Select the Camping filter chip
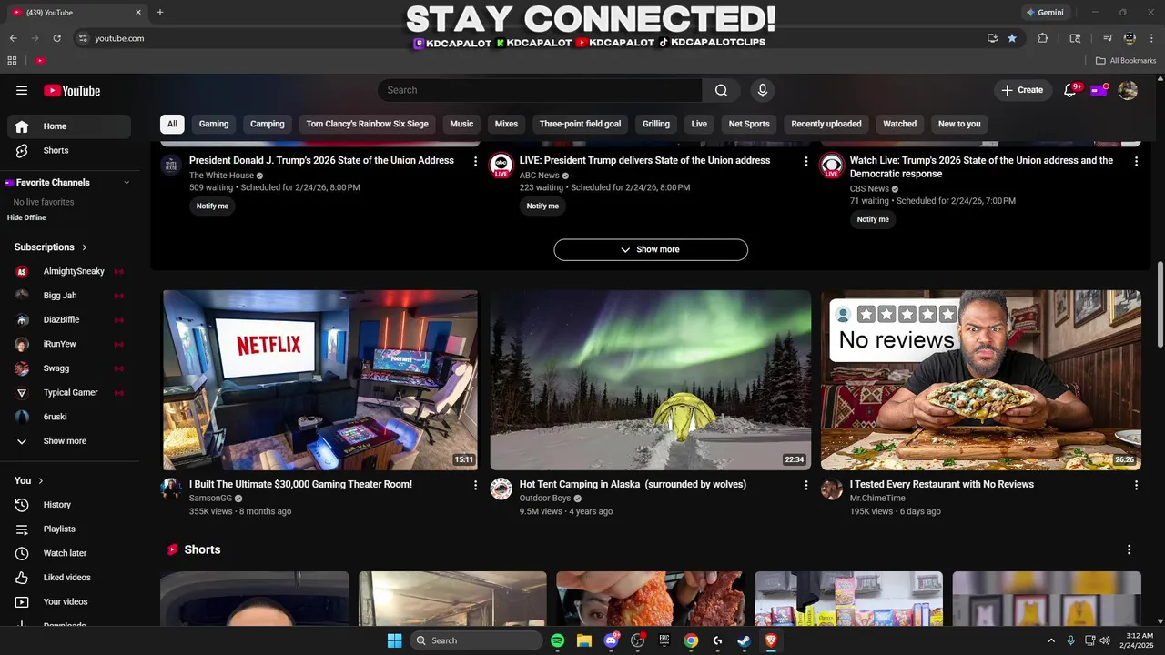Screen dimensions: 1165x655 [x=268, y=124]
